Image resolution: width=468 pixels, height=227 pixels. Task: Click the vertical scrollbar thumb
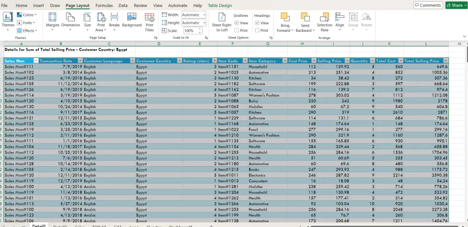point(467,54)
